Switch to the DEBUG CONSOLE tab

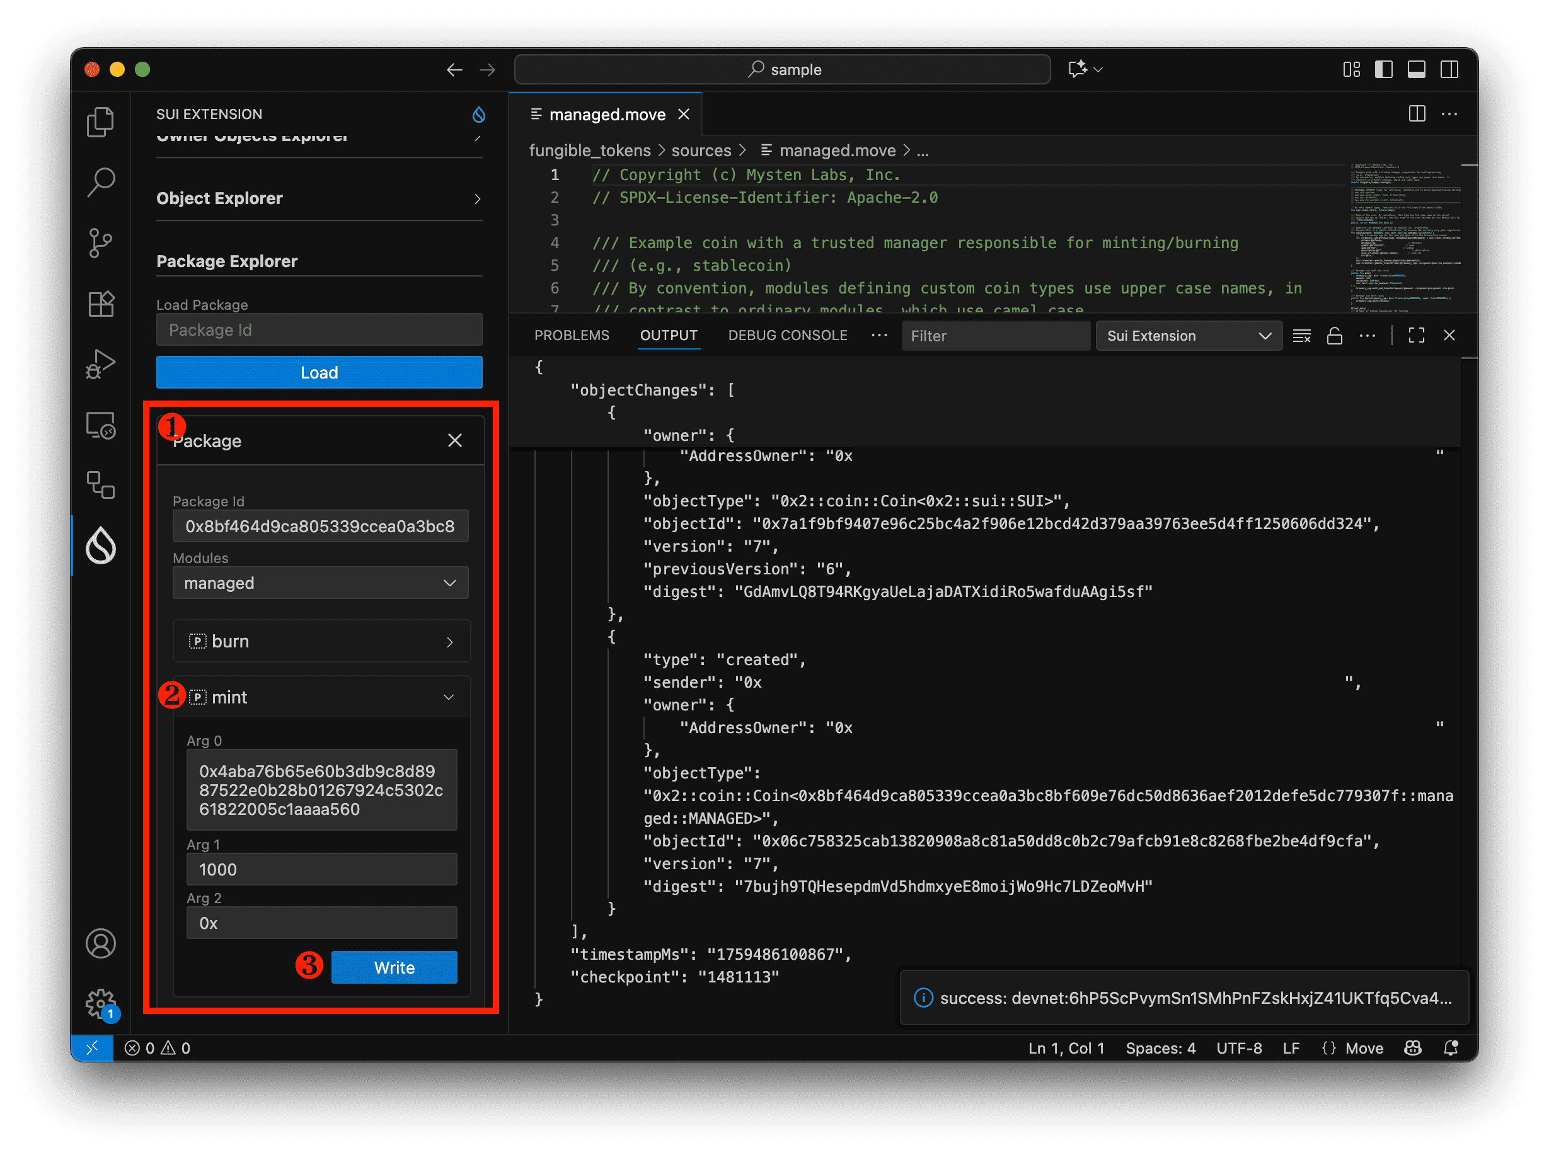pyautogui.click(x=787, y=335)
